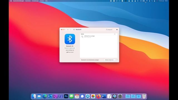The width and height of the screenshot is (178, 100).
Task: Launch OneNote from the Dock
Action: tap(55, 96)
